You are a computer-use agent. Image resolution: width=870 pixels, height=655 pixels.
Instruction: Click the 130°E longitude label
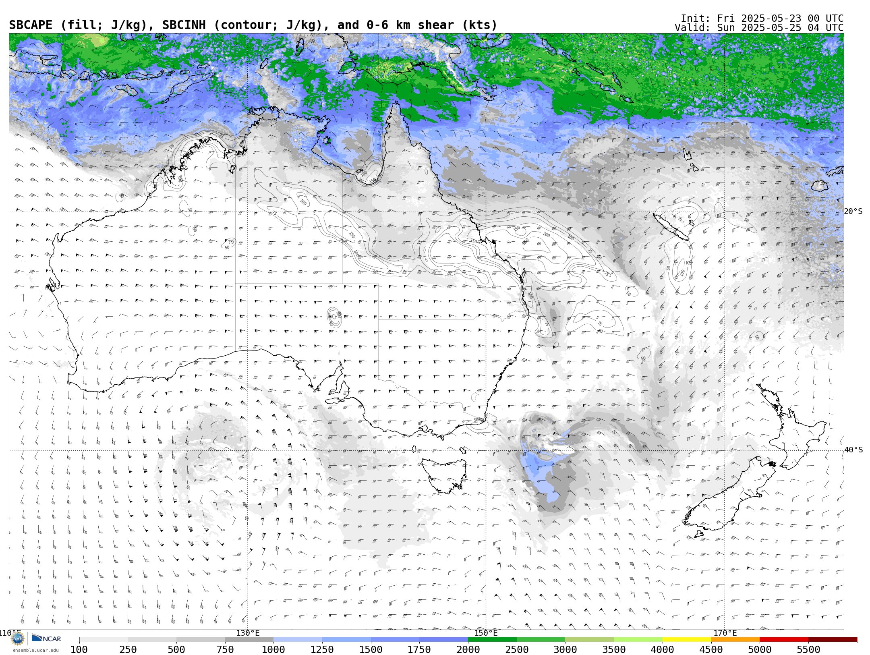[248, 633]
